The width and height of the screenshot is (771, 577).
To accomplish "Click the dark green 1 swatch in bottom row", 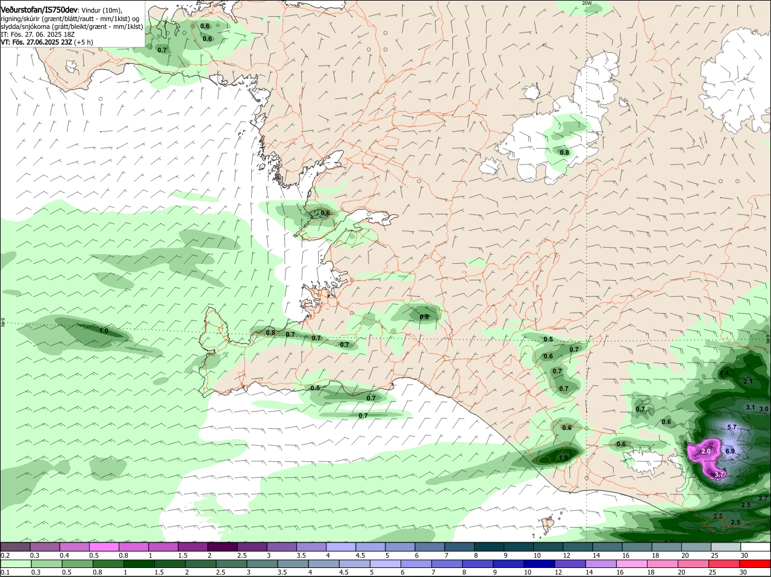I will 138,564.
